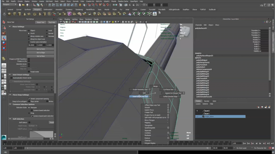Viewport: 275px width, 154px height.
Task: Uncheck Retain component spacing
Action: point(29,99)
